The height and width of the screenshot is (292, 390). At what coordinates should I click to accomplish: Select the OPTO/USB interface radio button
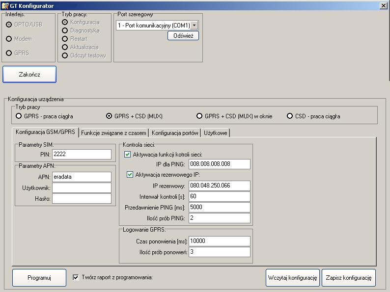9,25
